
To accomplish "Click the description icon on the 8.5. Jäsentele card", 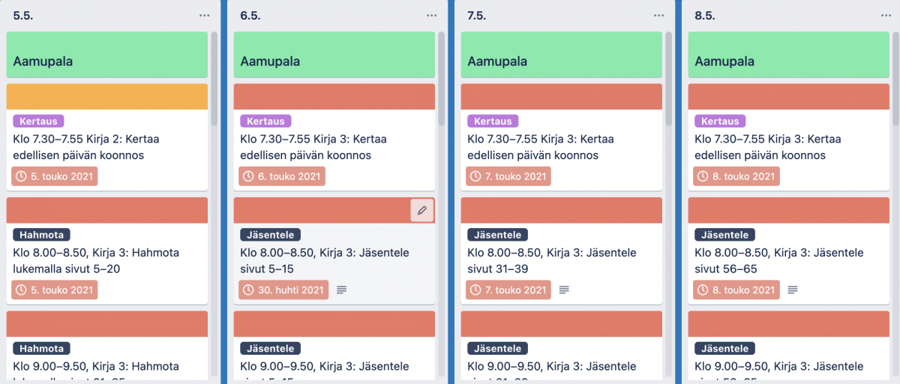I will point(793,289).
